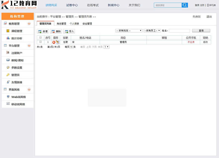Click the edit pencil icon in row 1
The width and height of the screenshot is (219, 158).
coord(57,42)
